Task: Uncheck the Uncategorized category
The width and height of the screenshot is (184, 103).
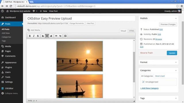Action: (143, 82)
